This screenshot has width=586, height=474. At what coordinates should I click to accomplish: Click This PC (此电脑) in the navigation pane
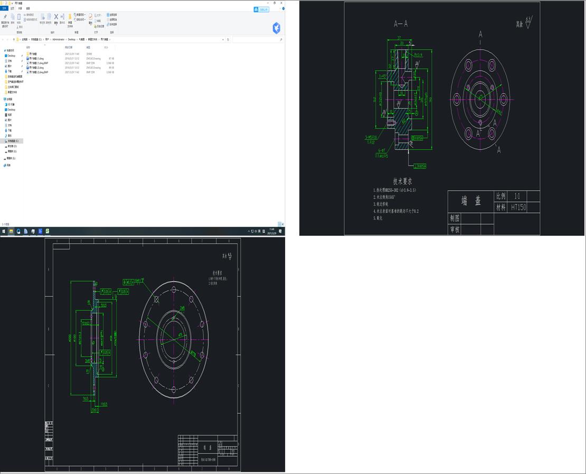pos(8,99)
